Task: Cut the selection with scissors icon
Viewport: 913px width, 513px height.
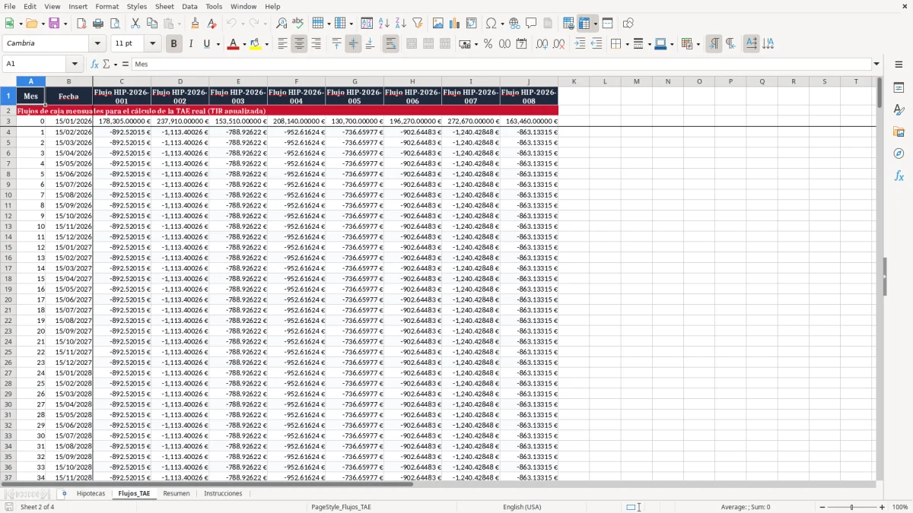Action: [135, 24]
